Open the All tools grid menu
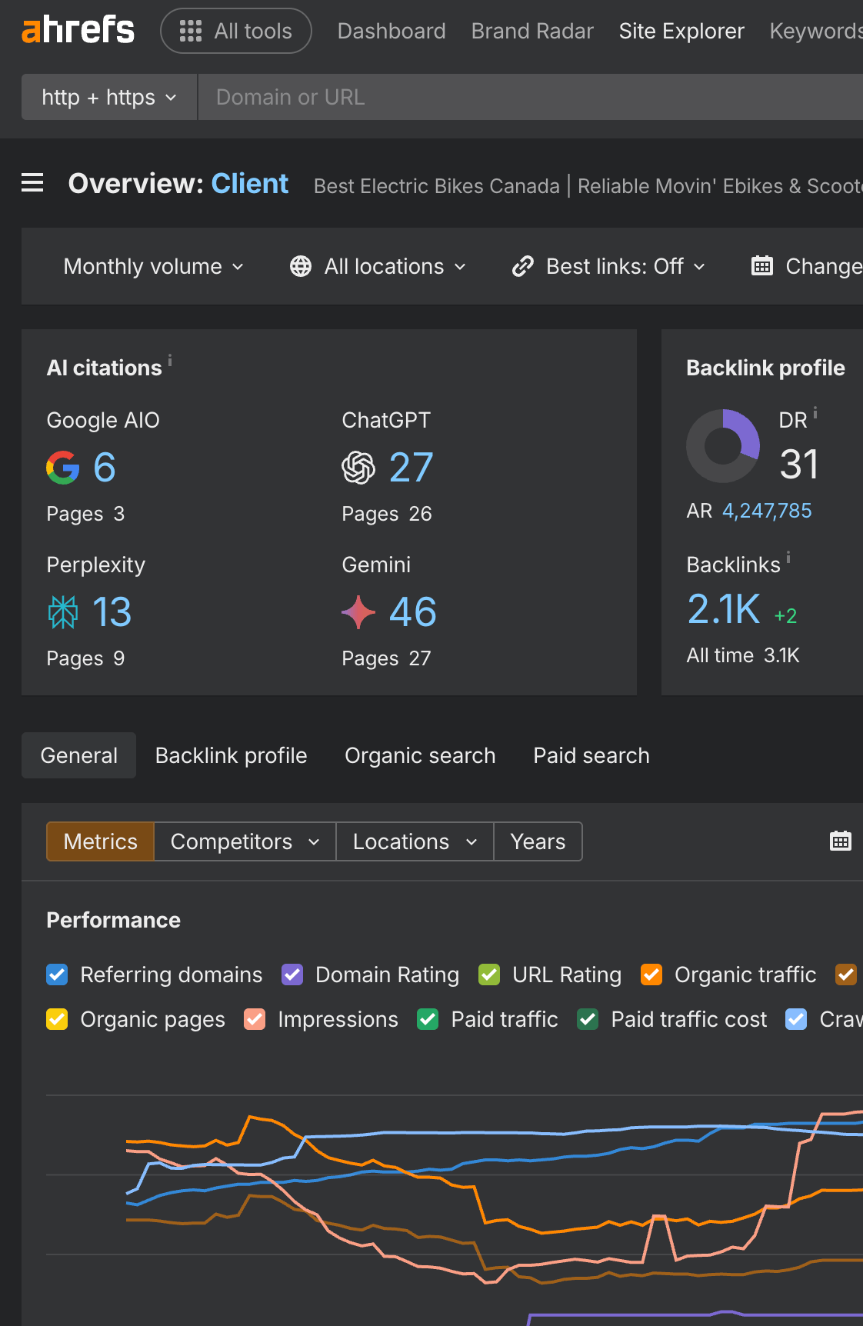This screenshot has width=863, height=1326. pyautogui.click(x=236, y=31)
